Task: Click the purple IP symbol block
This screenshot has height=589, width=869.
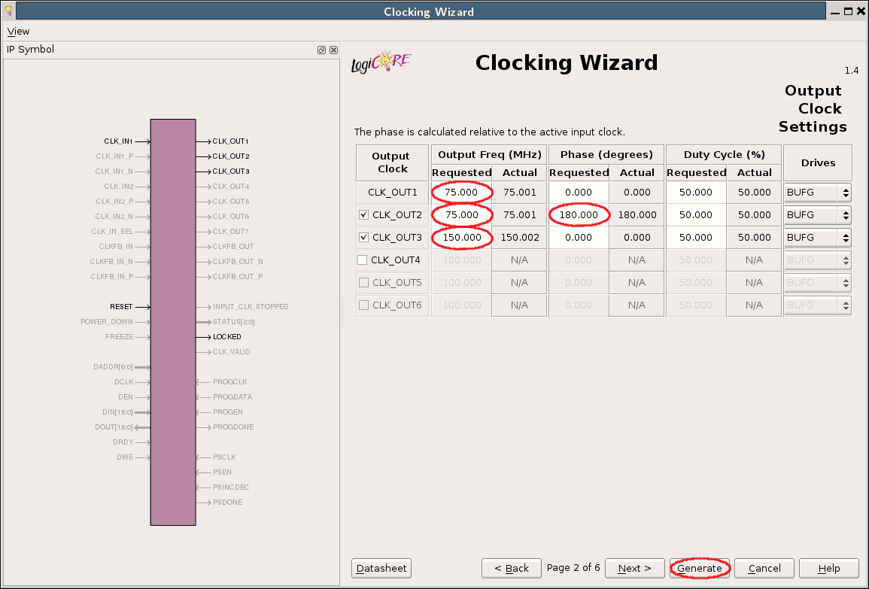Action: tap(173, 322)
